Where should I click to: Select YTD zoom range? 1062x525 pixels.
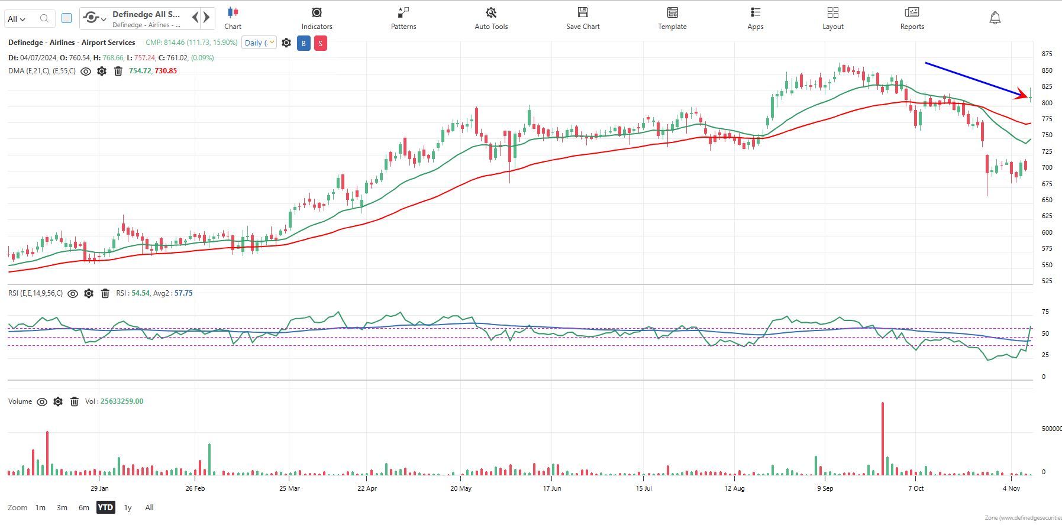click(x=105, y=507)
